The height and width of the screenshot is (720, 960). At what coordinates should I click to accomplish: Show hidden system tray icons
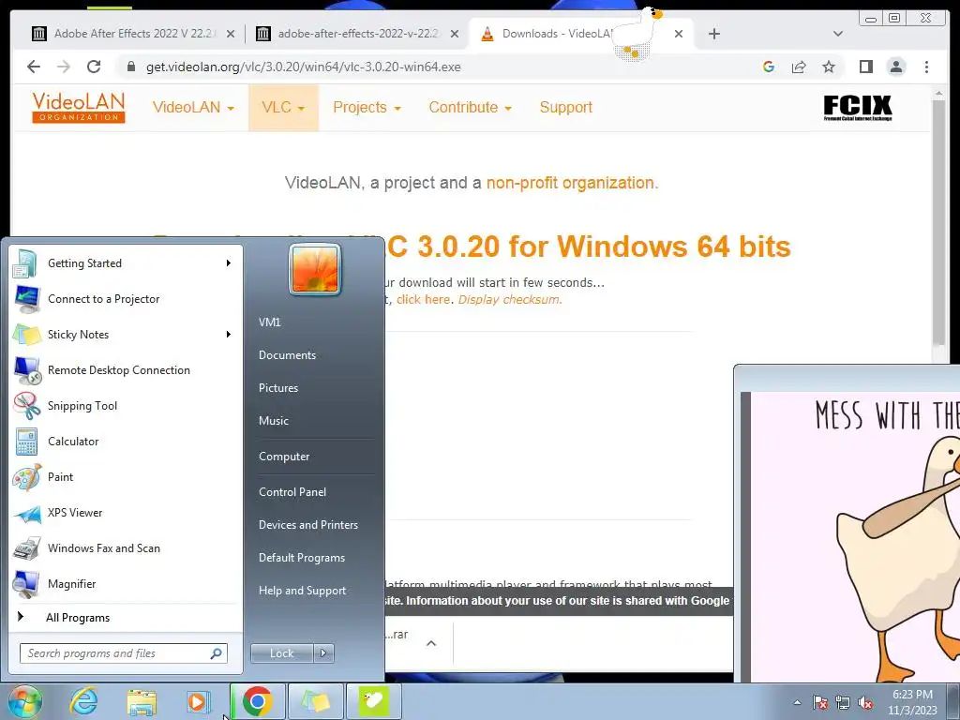pyautogui.click(x=797, y=702)
